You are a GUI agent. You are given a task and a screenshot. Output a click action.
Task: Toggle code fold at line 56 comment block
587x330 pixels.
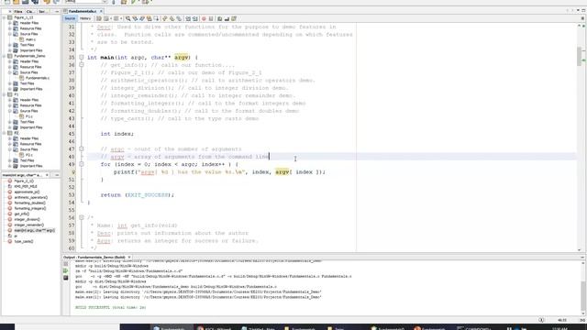(x=82, y=217)
